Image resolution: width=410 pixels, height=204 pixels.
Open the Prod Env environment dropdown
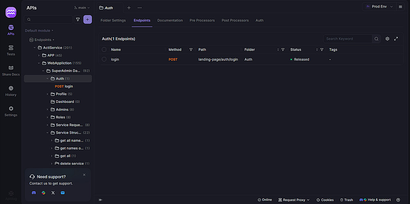pos(380,7)
